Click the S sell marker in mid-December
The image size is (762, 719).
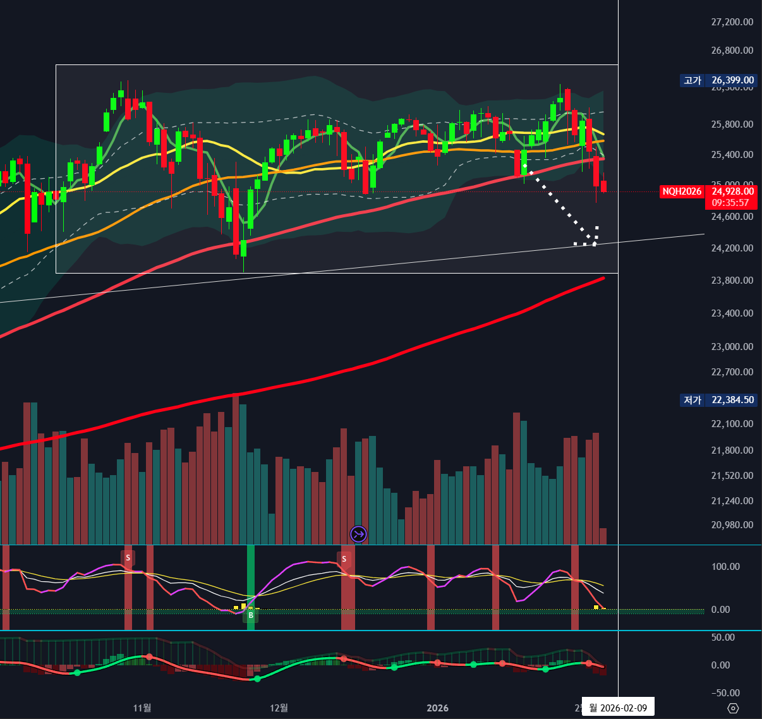344,559
